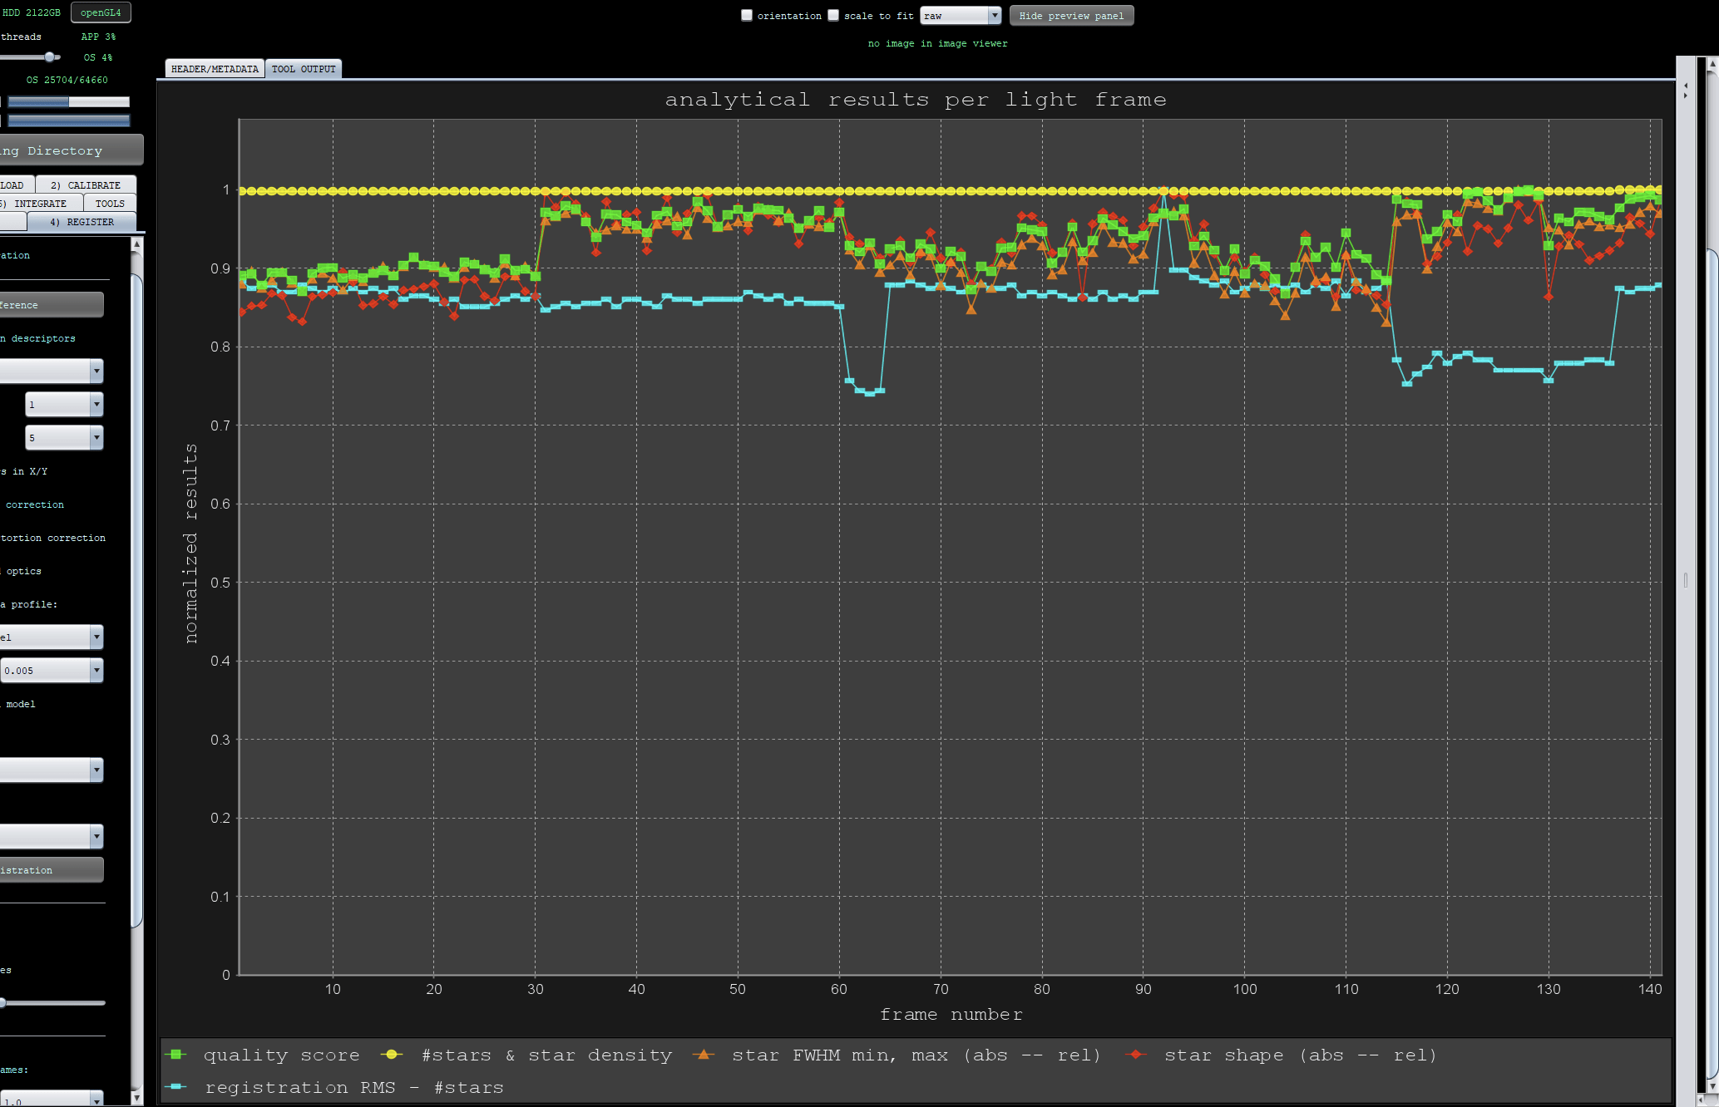Viewport: 1719px width, 1107px height.
Task: Click the right vertical scrollbar up arrow
Action: point(1713,63)
